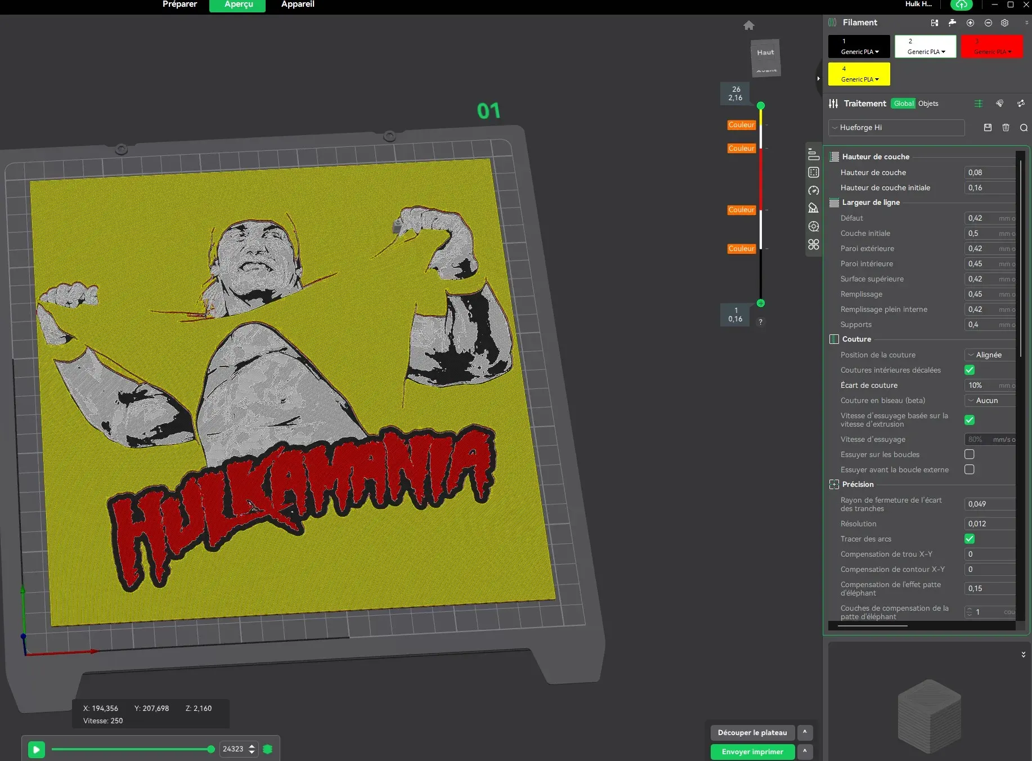
Task: Click the Haut face of the view cube
Action: (765, 52)
